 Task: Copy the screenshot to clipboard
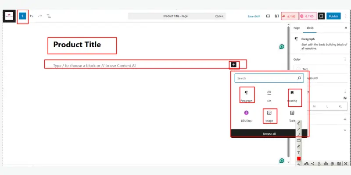pyautogui.click(x=332, y=164)
